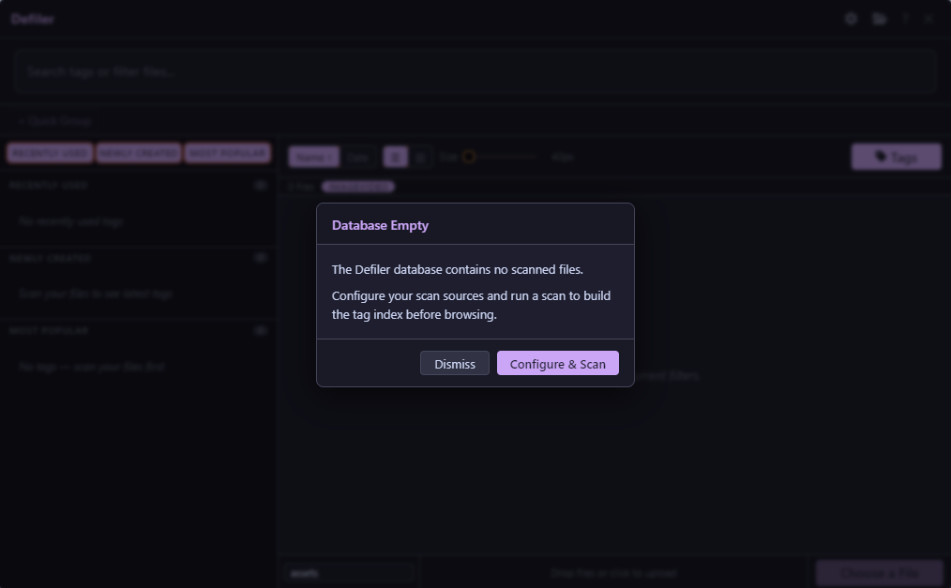Viewport: 951px width, 588px height.
Task: Open the settings gear icon
Action: pyautogui.click(x=851, y=19)
